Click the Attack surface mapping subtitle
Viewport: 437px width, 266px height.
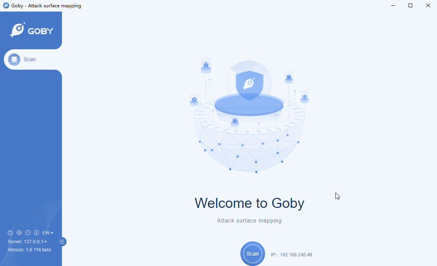[249, 221]
